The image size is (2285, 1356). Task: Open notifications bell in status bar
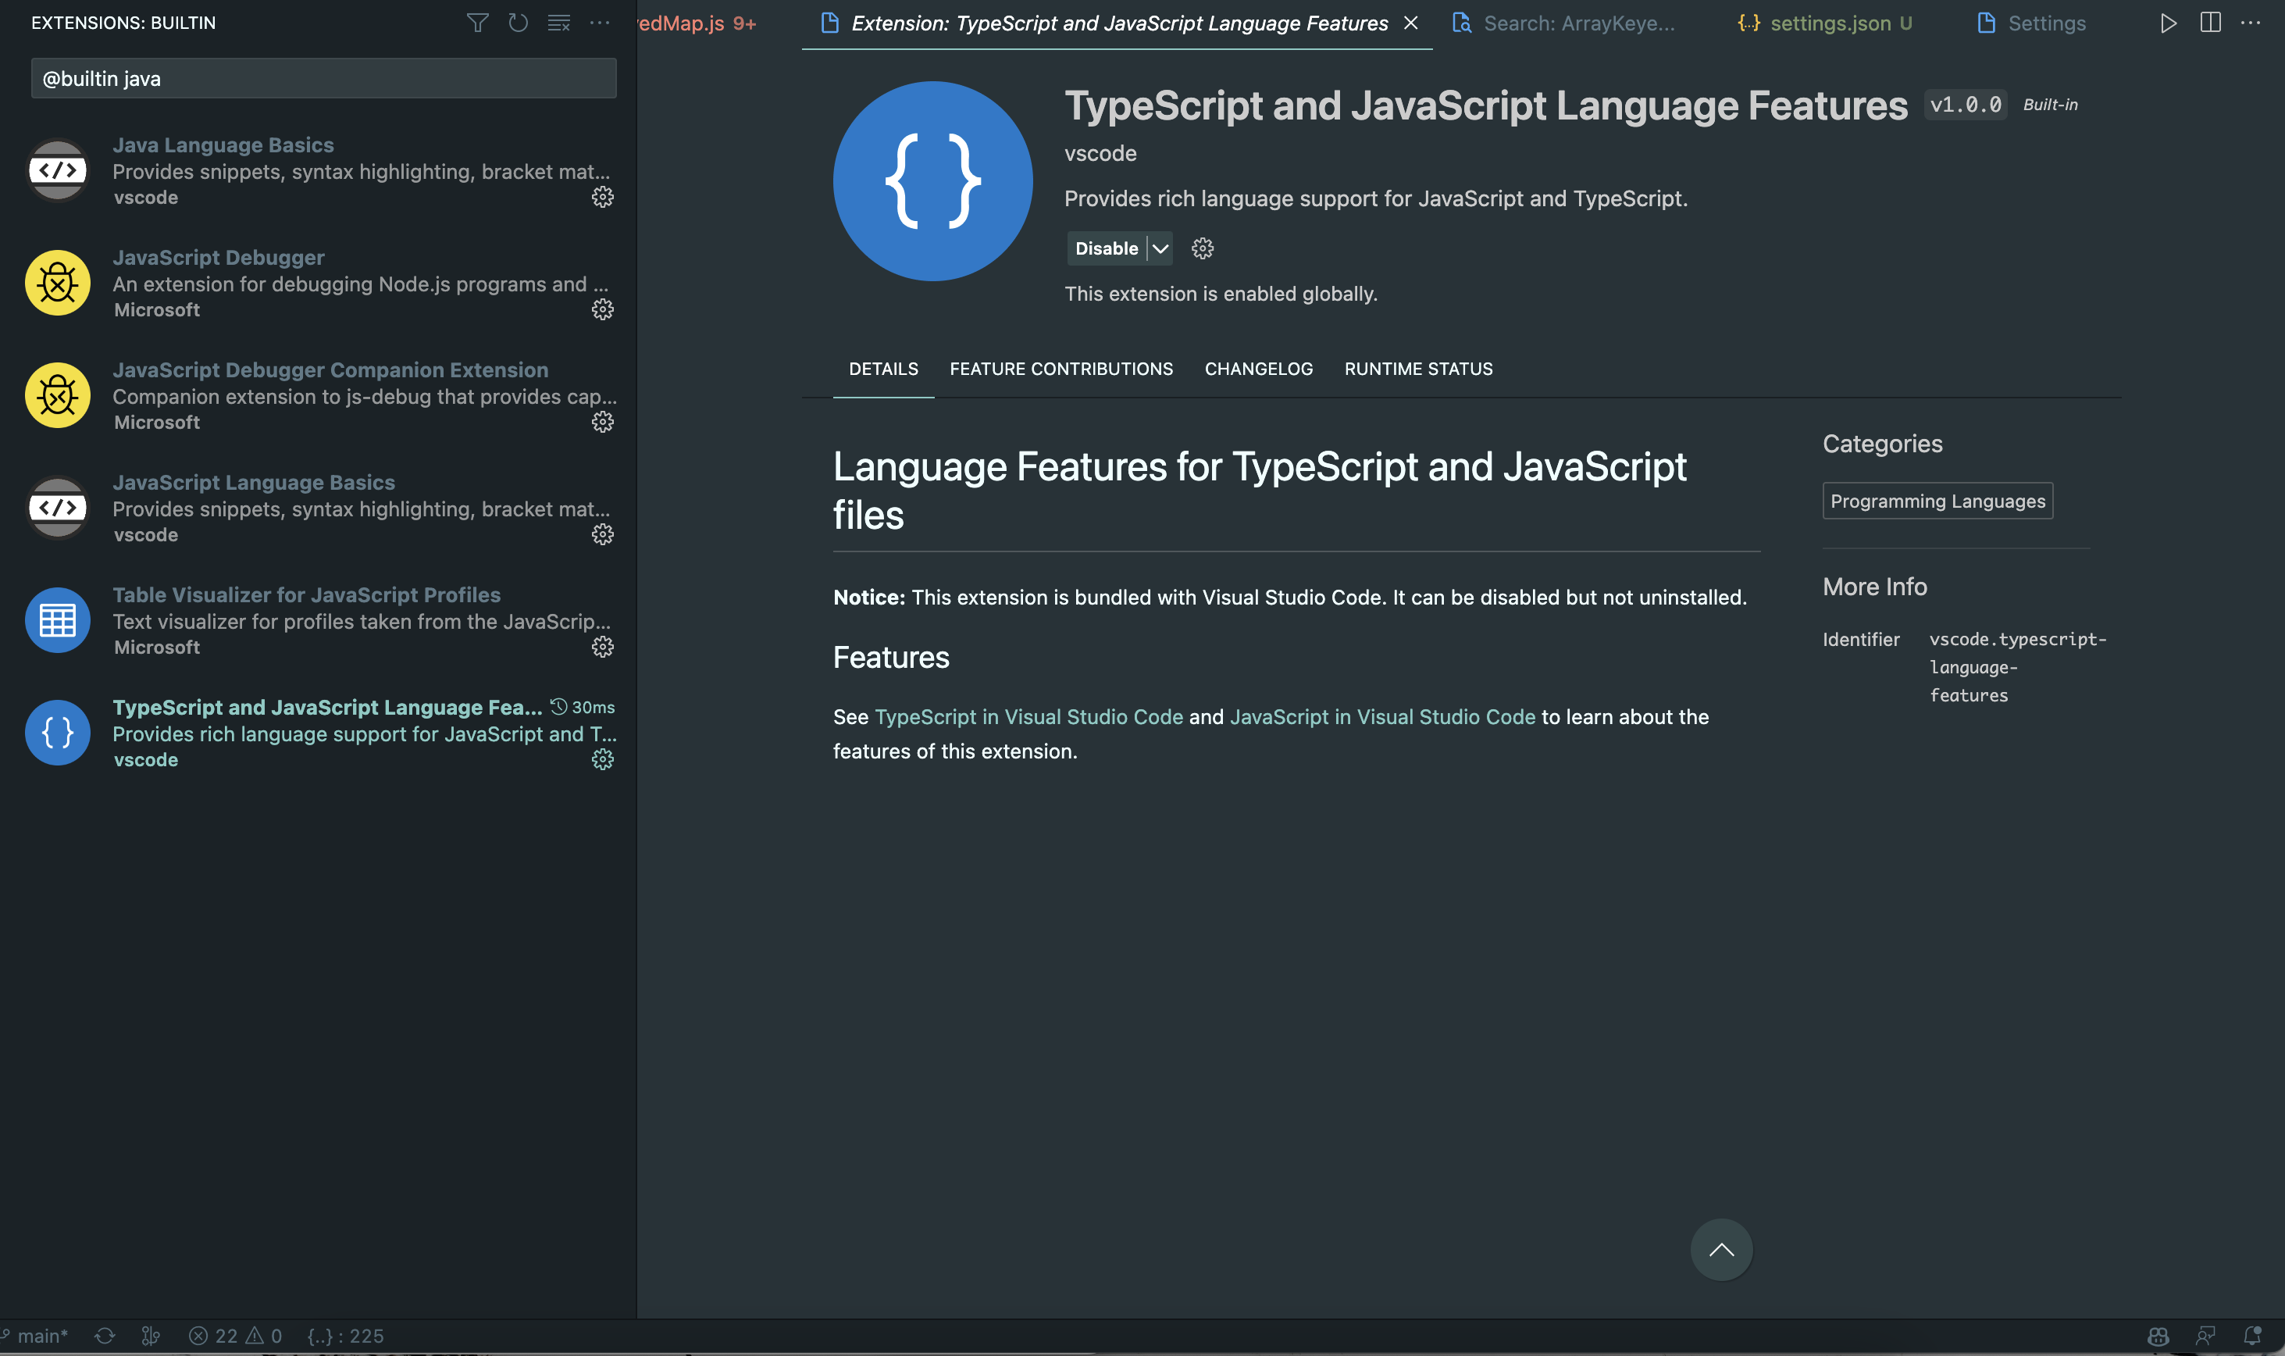click(2252, 1336)
